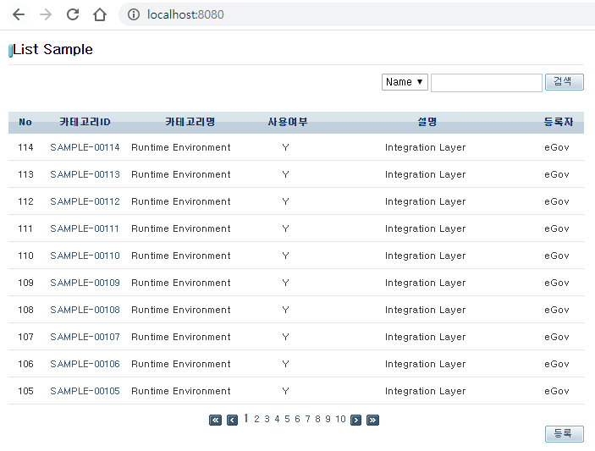Click Integration Layer in row 112

tap(426, 201)
